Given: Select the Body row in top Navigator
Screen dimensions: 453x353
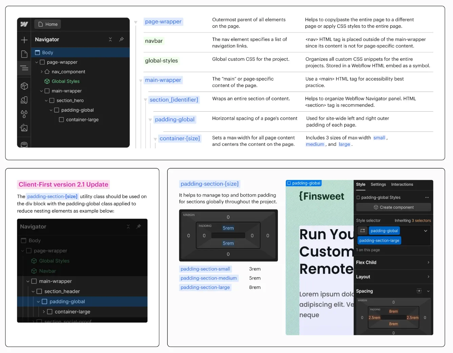Looking at the screenshot, I should (80, 52).
